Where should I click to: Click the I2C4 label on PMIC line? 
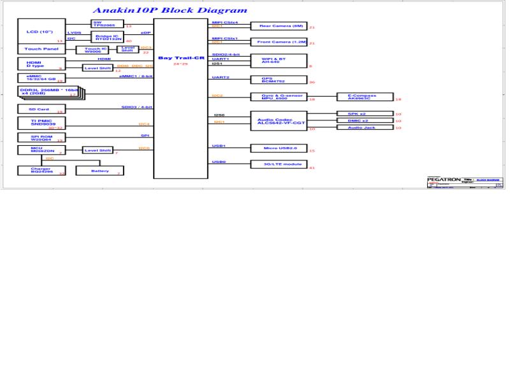(144, 124)
